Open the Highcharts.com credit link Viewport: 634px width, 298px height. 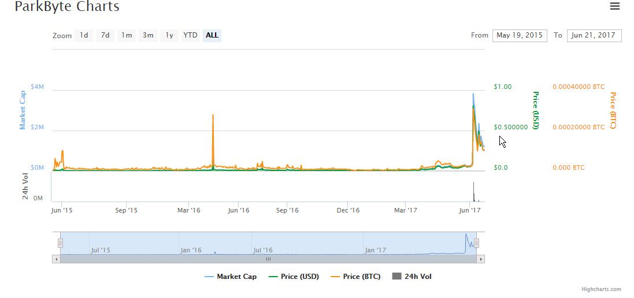601,289
